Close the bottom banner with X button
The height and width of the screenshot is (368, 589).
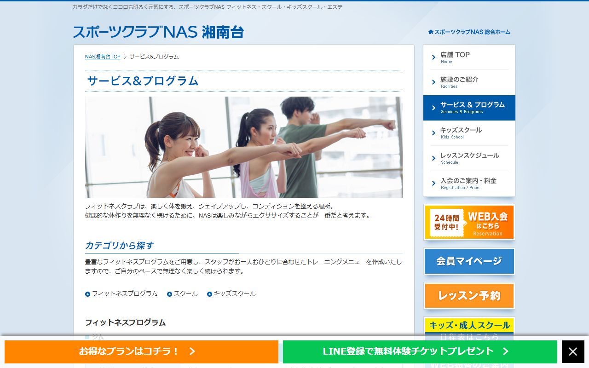coord(573,352)
